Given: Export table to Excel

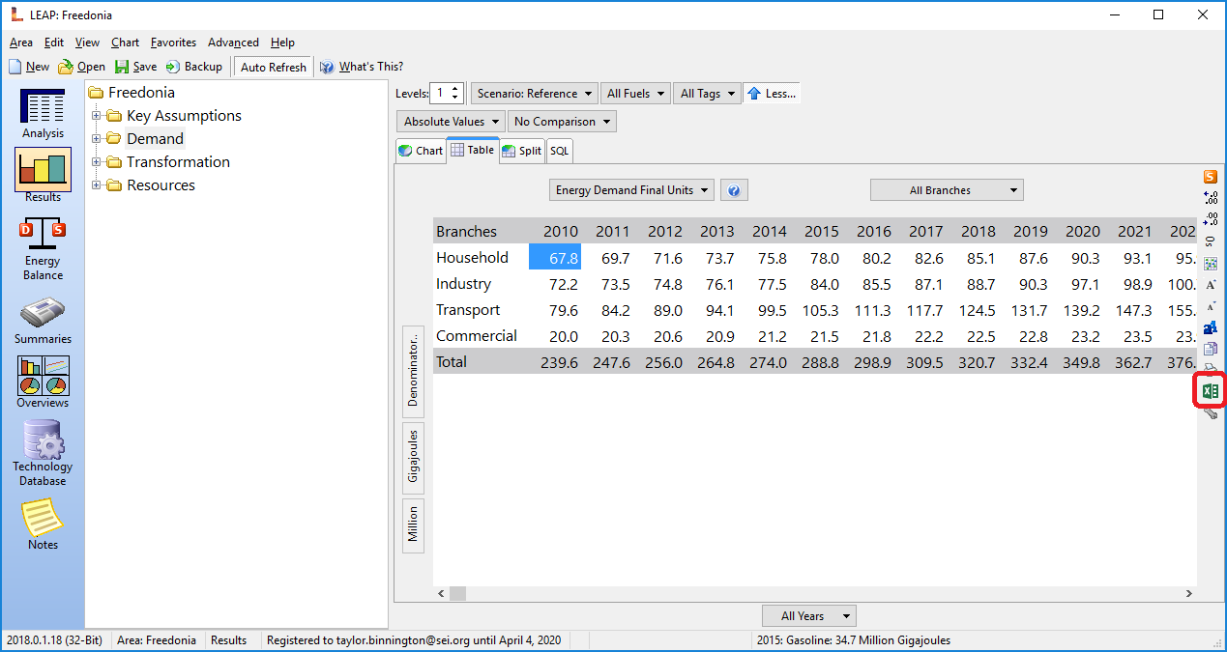Looking at the screenshot, I should pos(1210,391).
